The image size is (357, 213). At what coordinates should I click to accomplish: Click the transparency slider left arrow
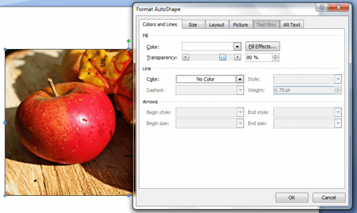(x=185, y=58)
